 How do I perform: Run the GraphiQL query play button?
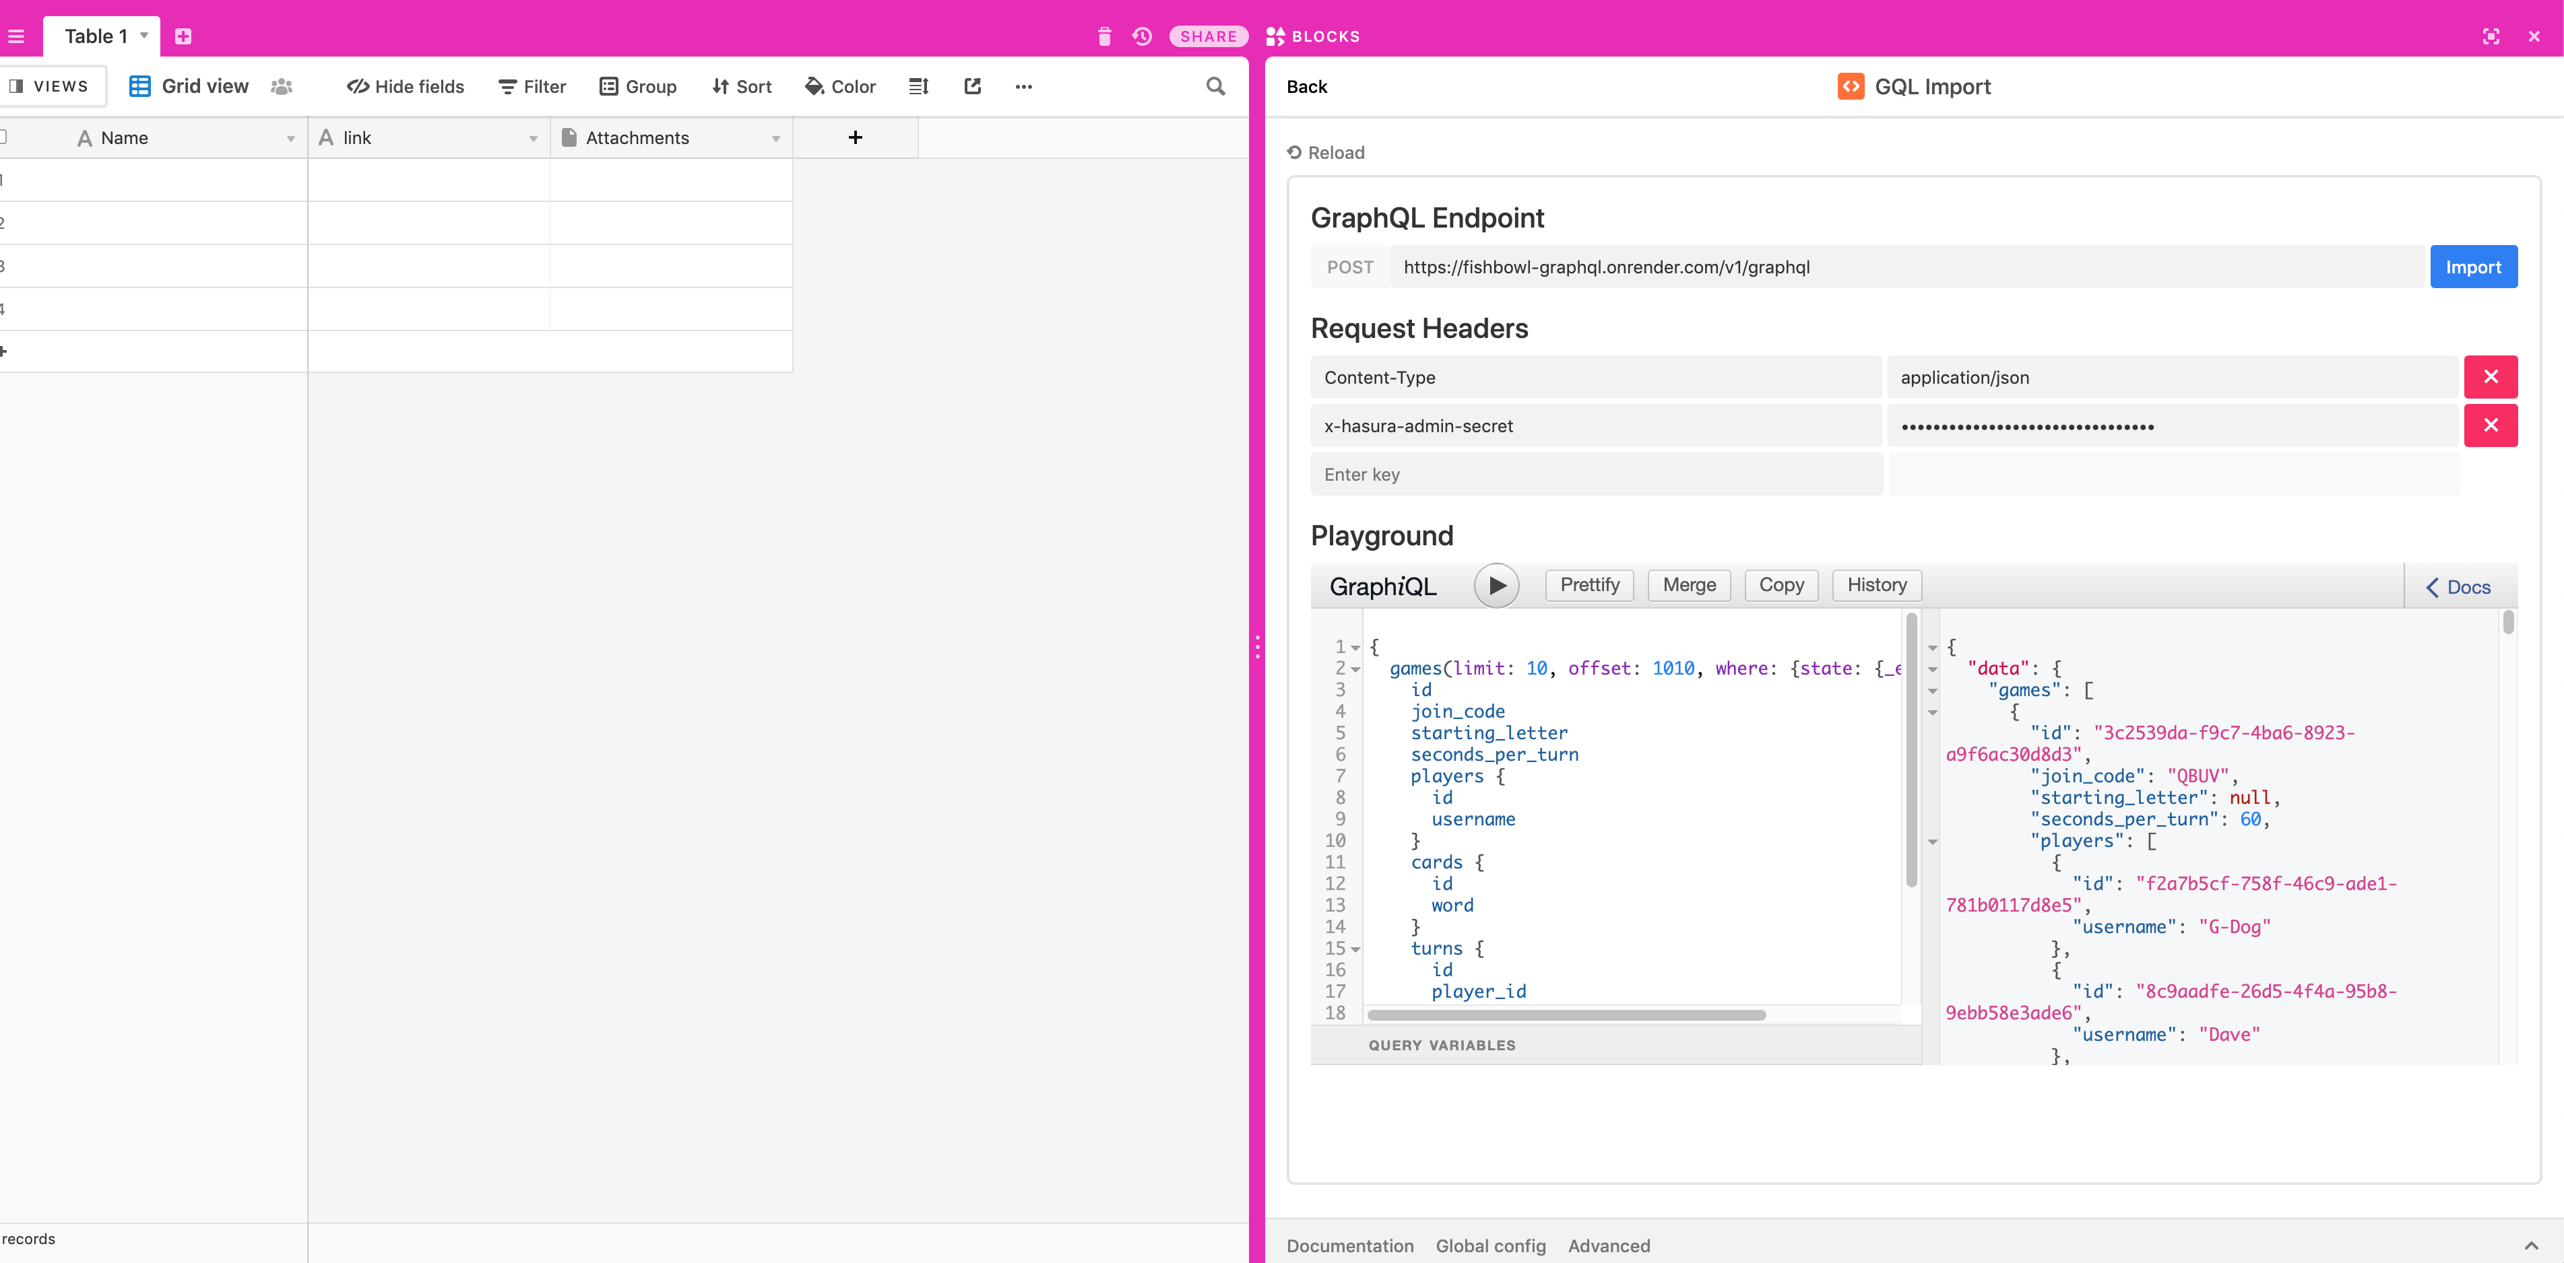[1496, 586]
